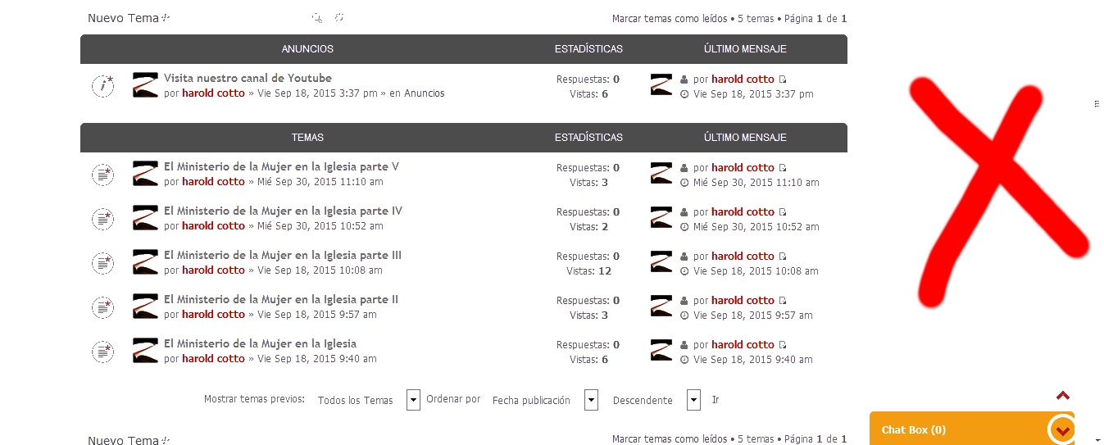1104x445 pixels.
Task: Click the view latest post icon in Anuncios row
Action: [x=783, y=79]
